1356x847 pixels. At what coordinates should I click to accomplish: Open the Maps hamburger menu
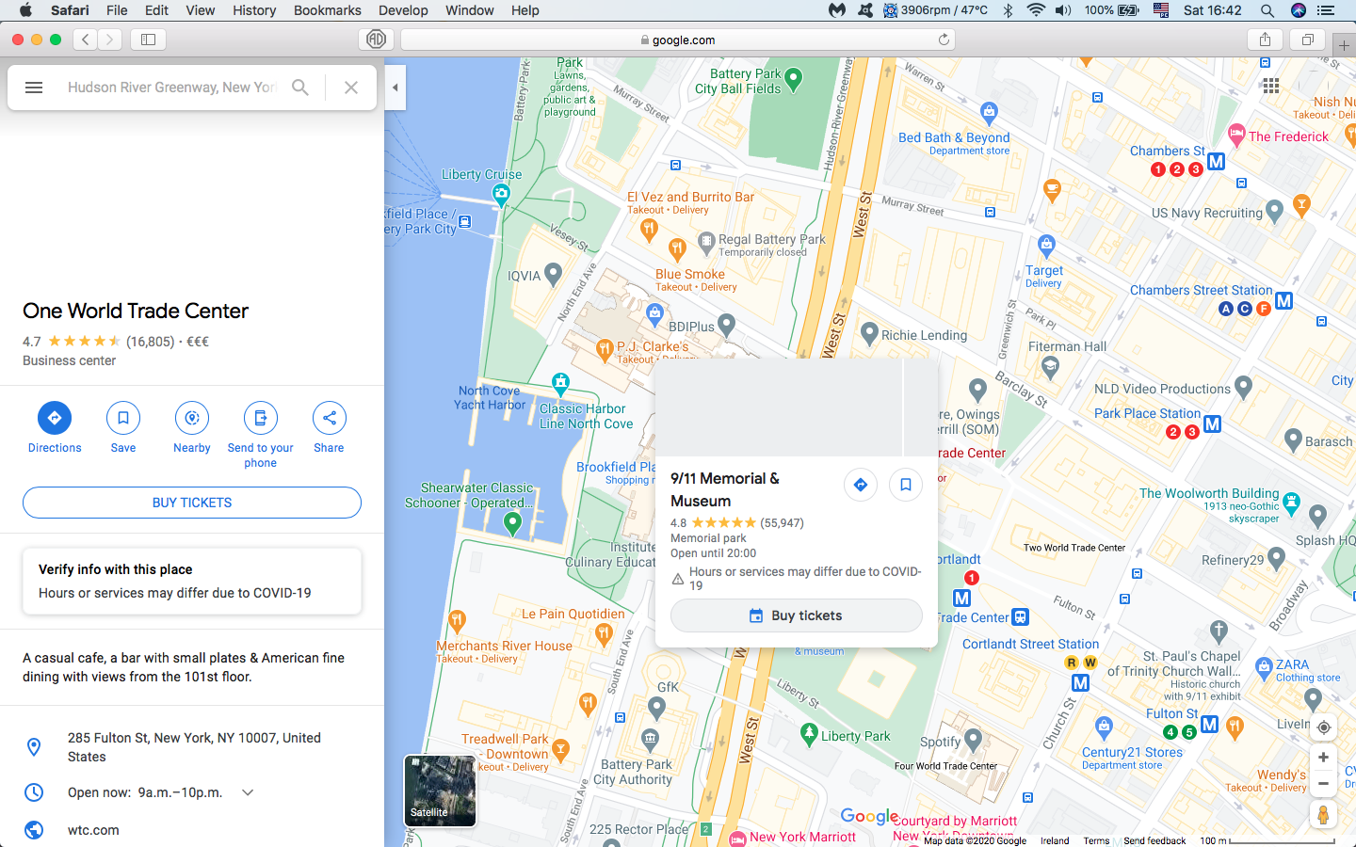point(34,87)
